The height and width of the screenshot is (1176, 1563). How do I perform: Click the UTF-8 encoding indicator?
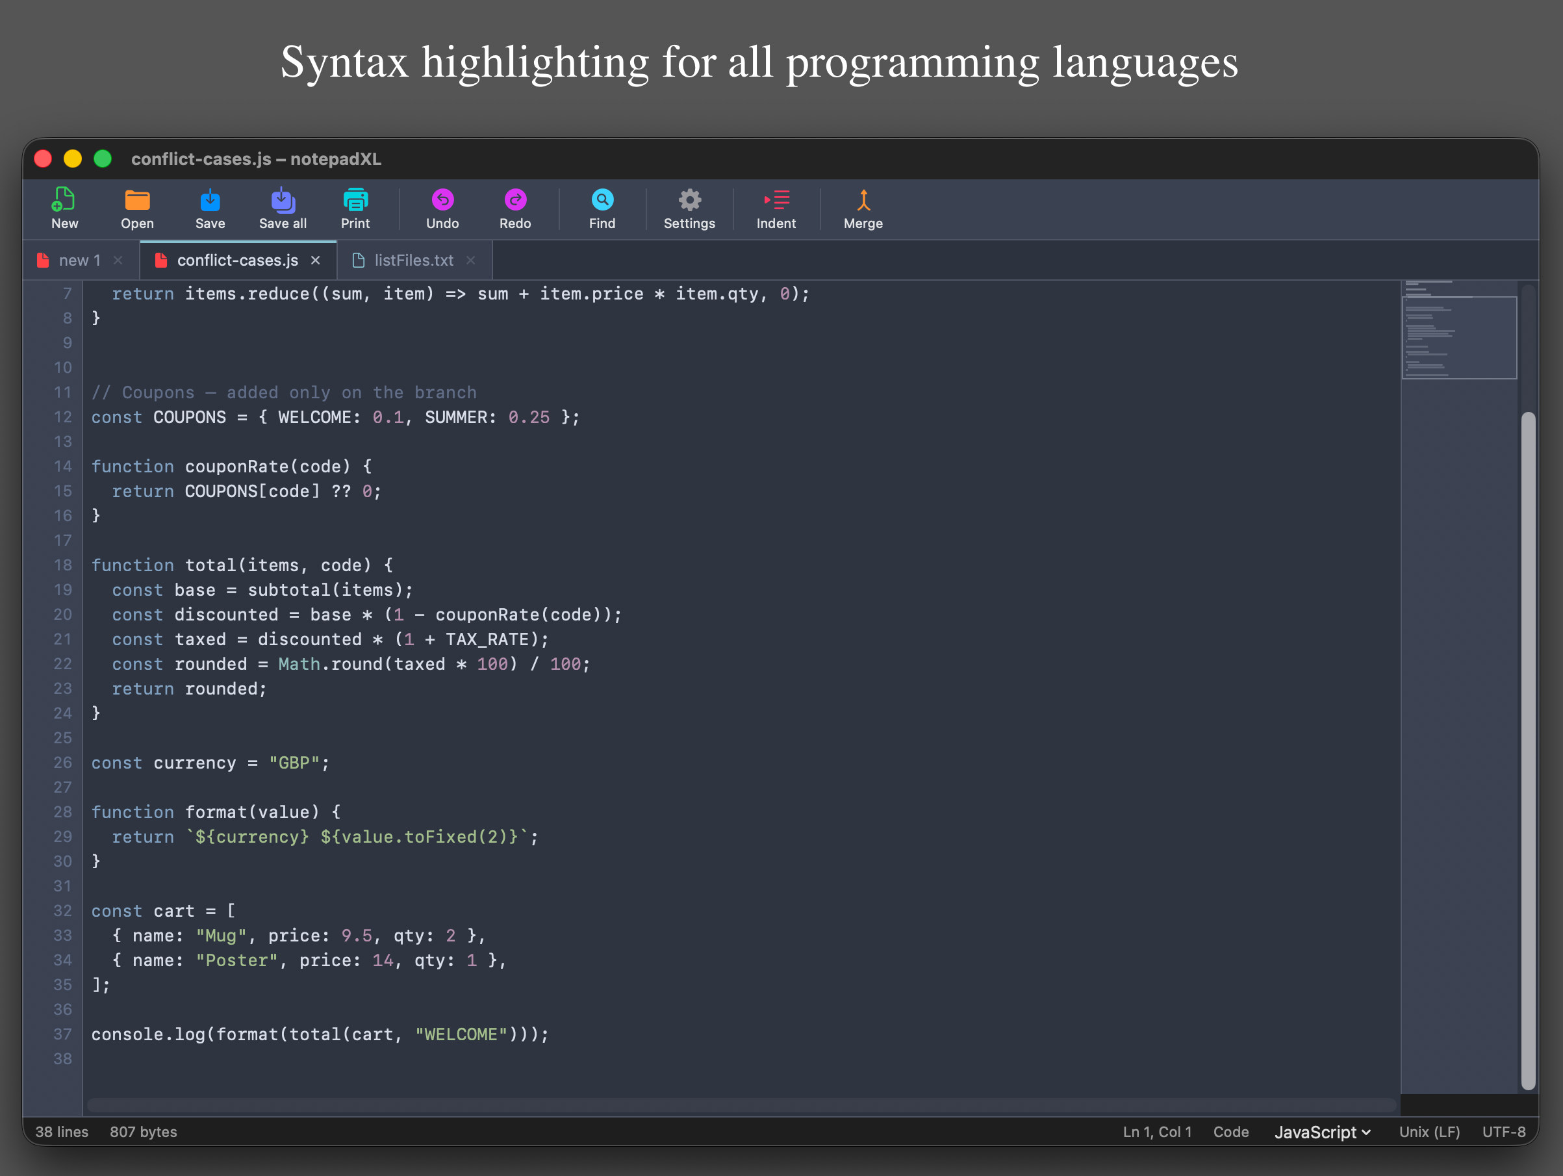[1504, 1132]
